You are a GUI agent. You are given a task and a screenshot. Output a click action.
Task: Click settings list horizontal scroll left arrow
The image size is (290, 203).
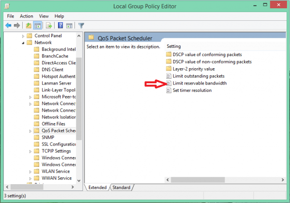168,180
